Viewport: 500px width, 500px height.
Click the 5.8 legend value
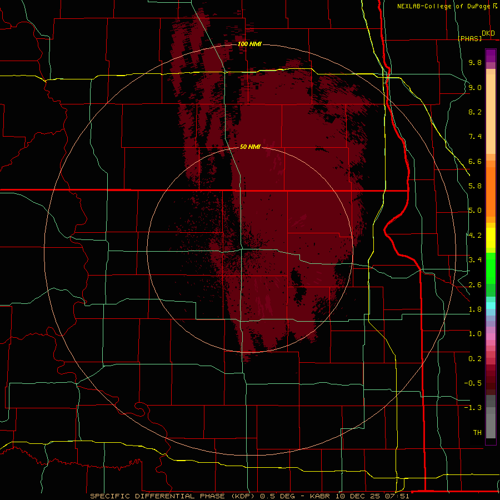point(475,186)
